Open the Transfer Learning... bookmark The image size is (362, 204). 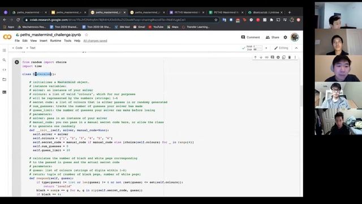[196, 27]
